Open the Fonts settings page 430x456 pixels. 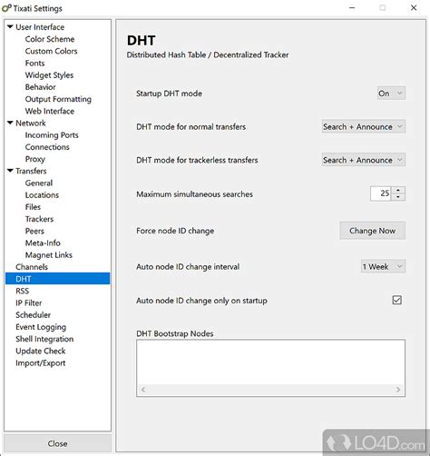tap(34, 63)
